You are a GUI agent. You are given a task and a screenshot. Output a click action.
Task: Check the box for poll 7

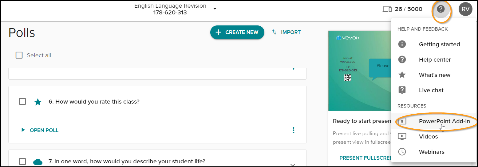point(22,161)
